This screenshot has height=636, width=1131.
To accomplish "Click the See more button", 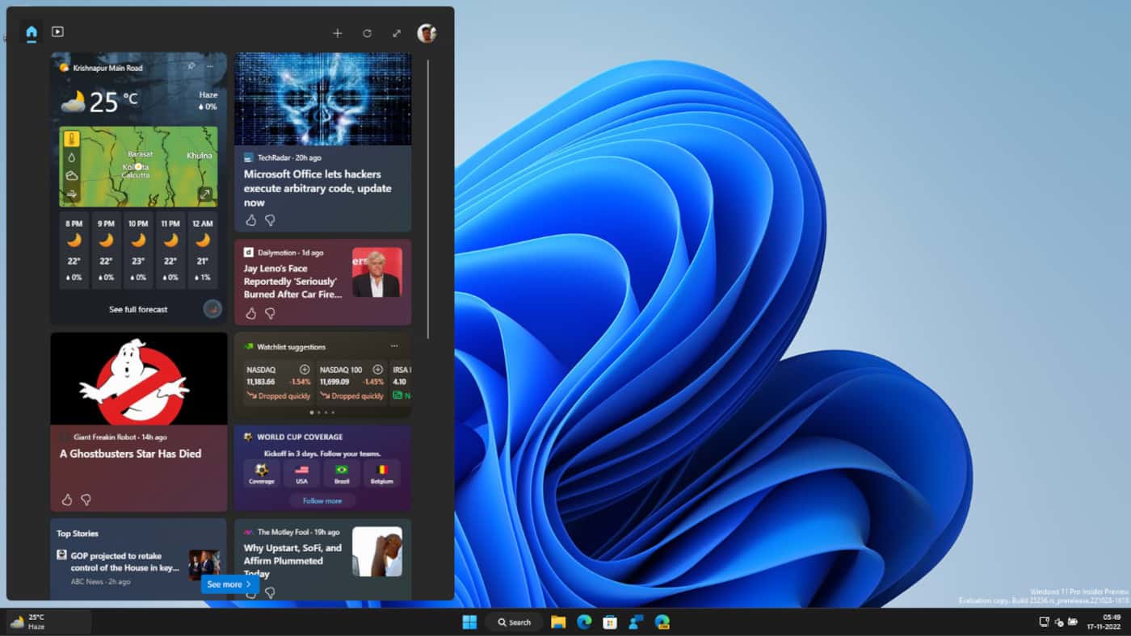I will pos(230,584).
